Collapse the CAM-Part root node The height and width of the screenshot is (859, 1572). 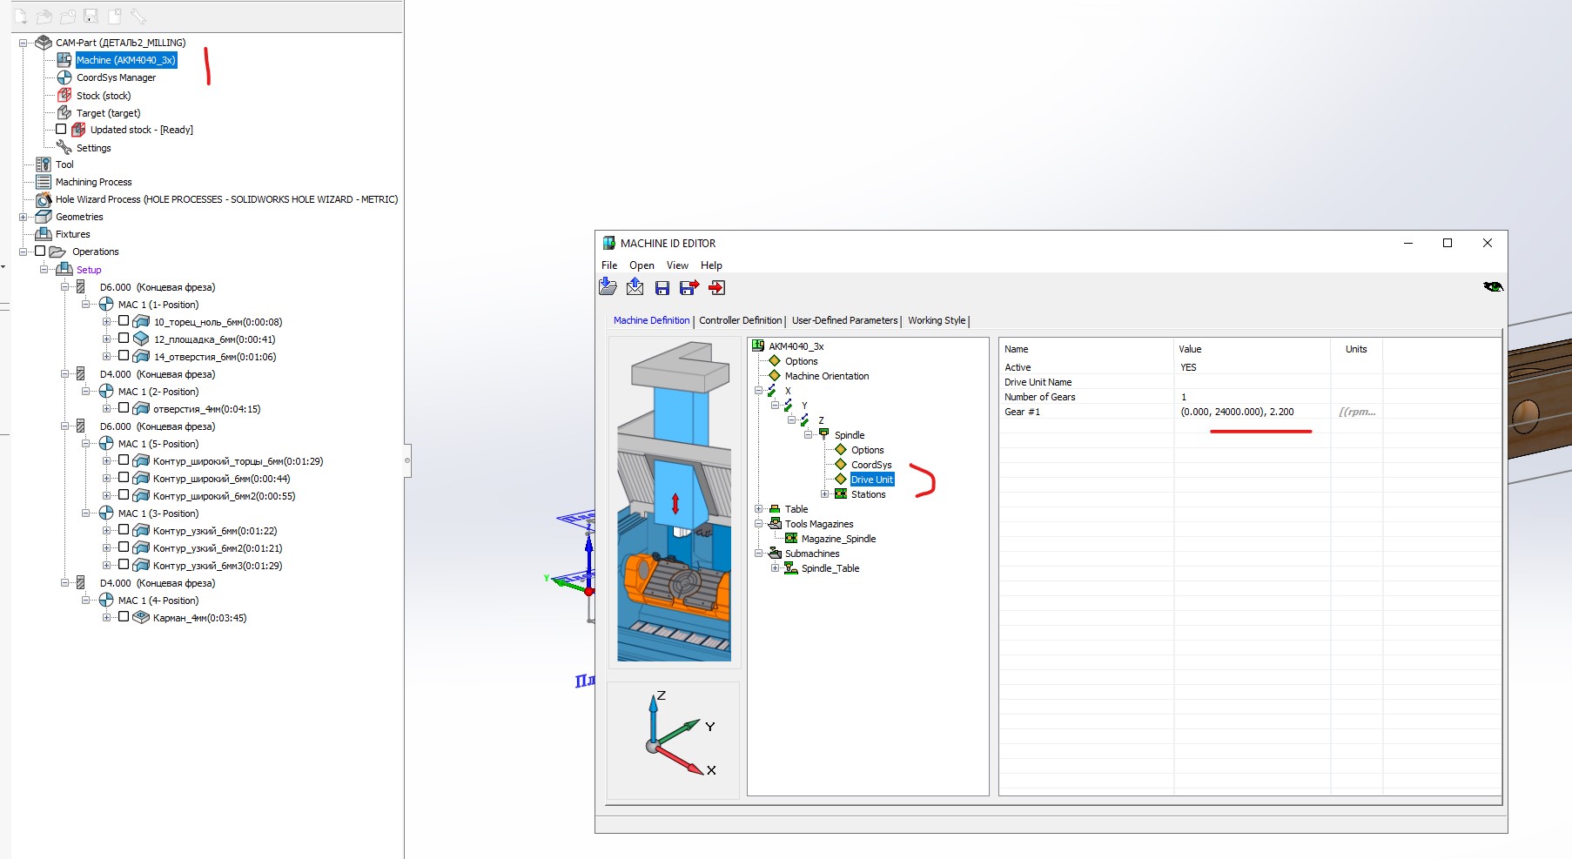pos(23,43)
